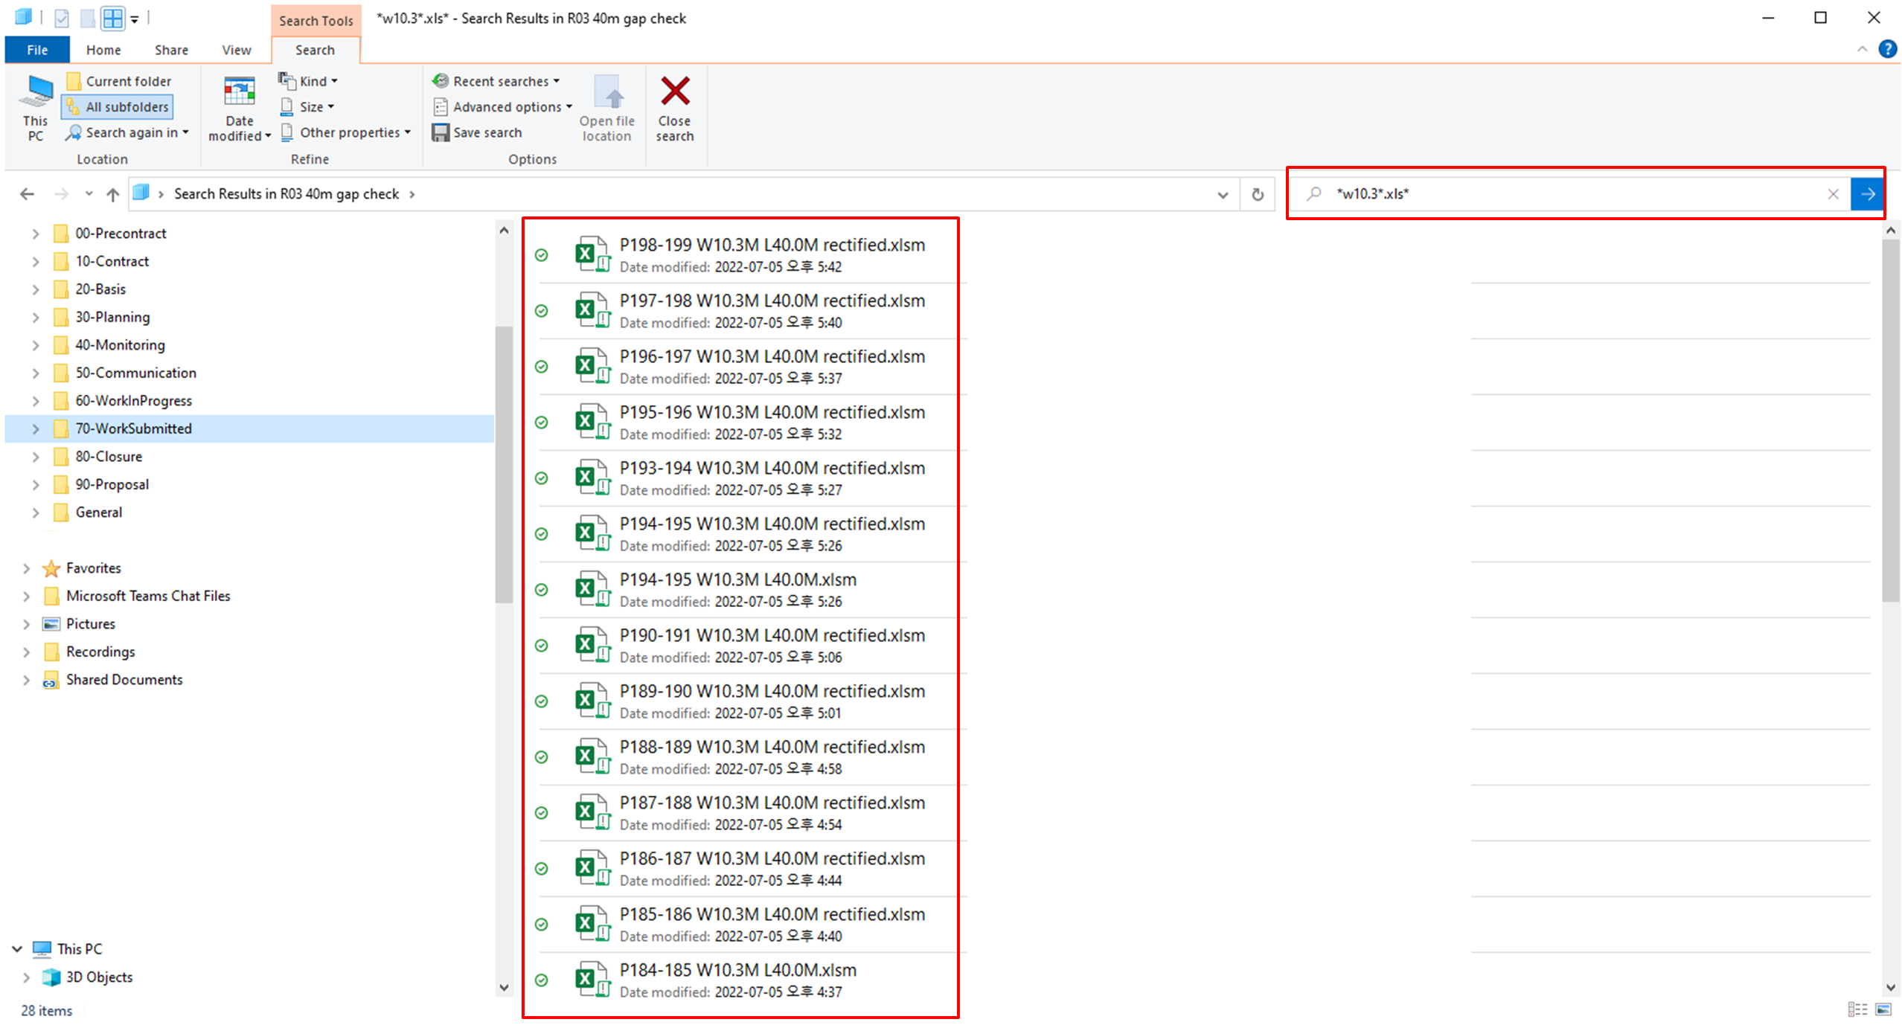1902x1025 pixels.
Task: Switch to large thumbnails view icon
Action: (1883, 1009)
